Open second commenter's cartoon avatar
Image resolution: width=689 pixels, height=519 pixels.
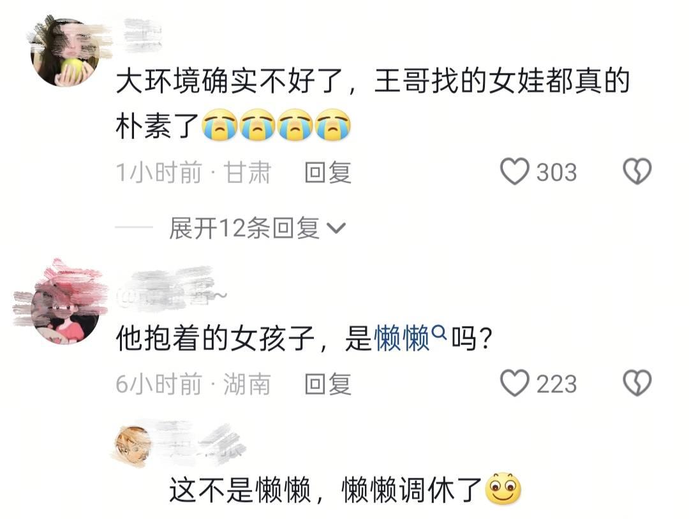(66, 309)
